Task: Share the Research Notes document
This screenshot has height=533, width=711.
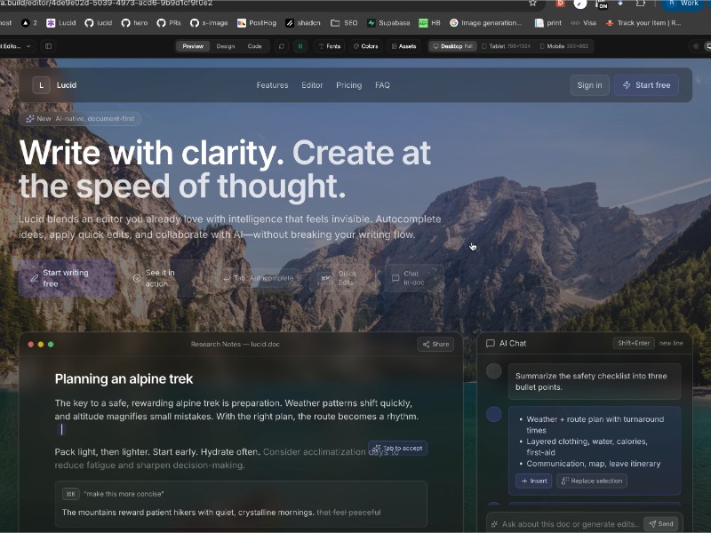Action: [435, 344]
